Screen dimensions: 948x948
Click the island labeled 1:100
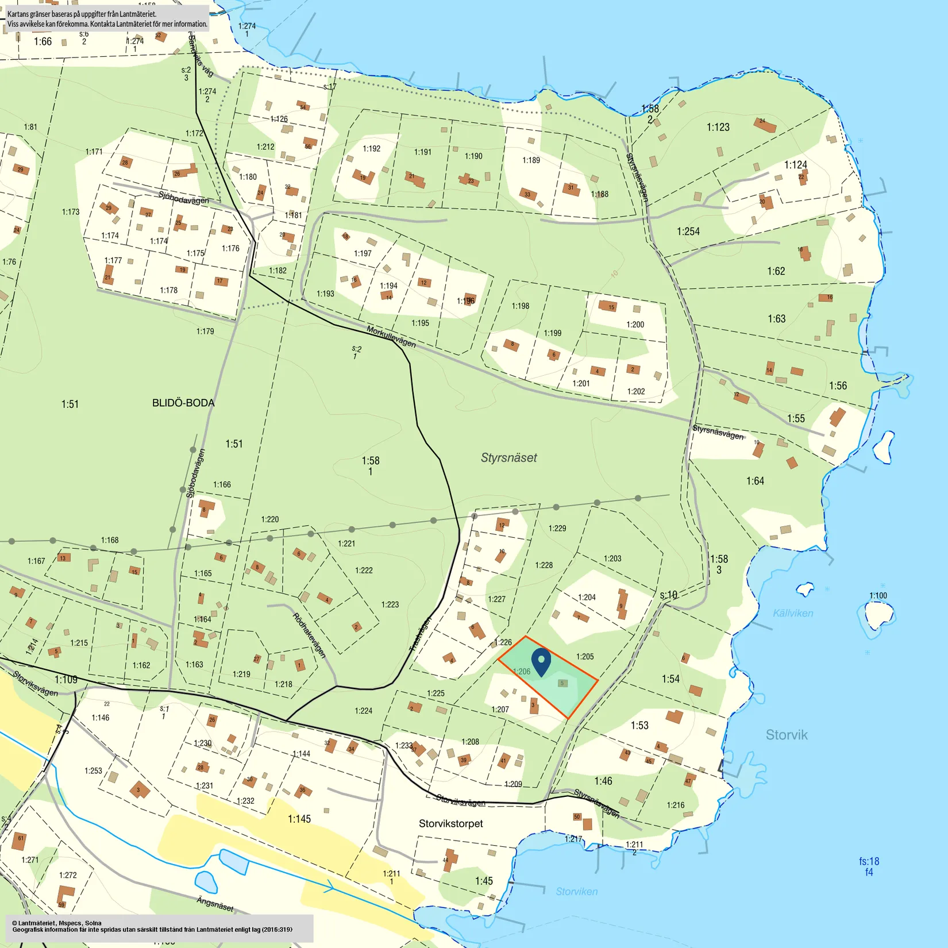pos(877,615)
